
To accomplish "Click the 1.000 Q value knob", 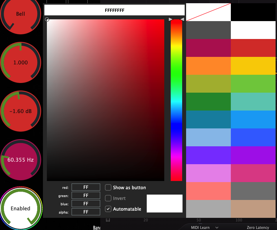I will coord(20,62).
